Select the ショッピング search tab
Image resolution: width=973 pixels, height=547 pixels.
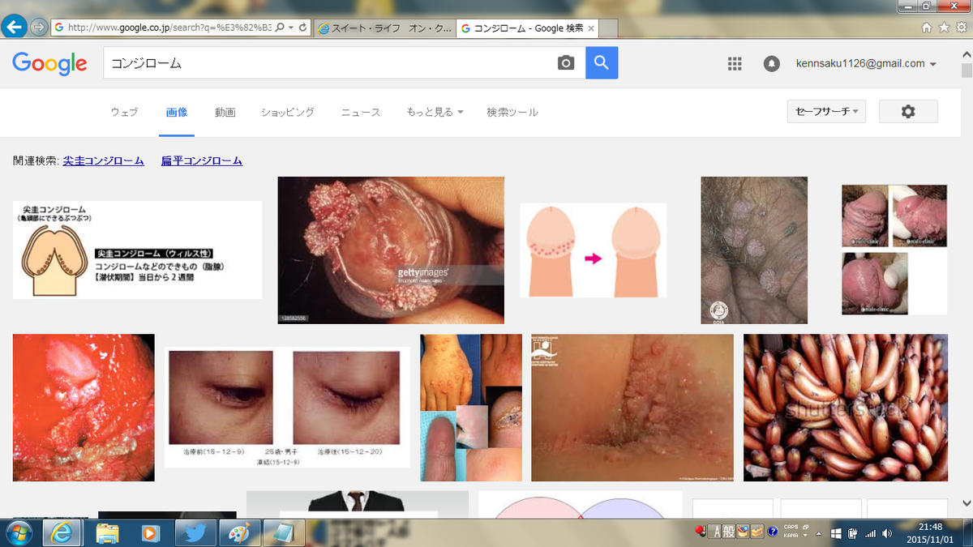coord(288,113)
